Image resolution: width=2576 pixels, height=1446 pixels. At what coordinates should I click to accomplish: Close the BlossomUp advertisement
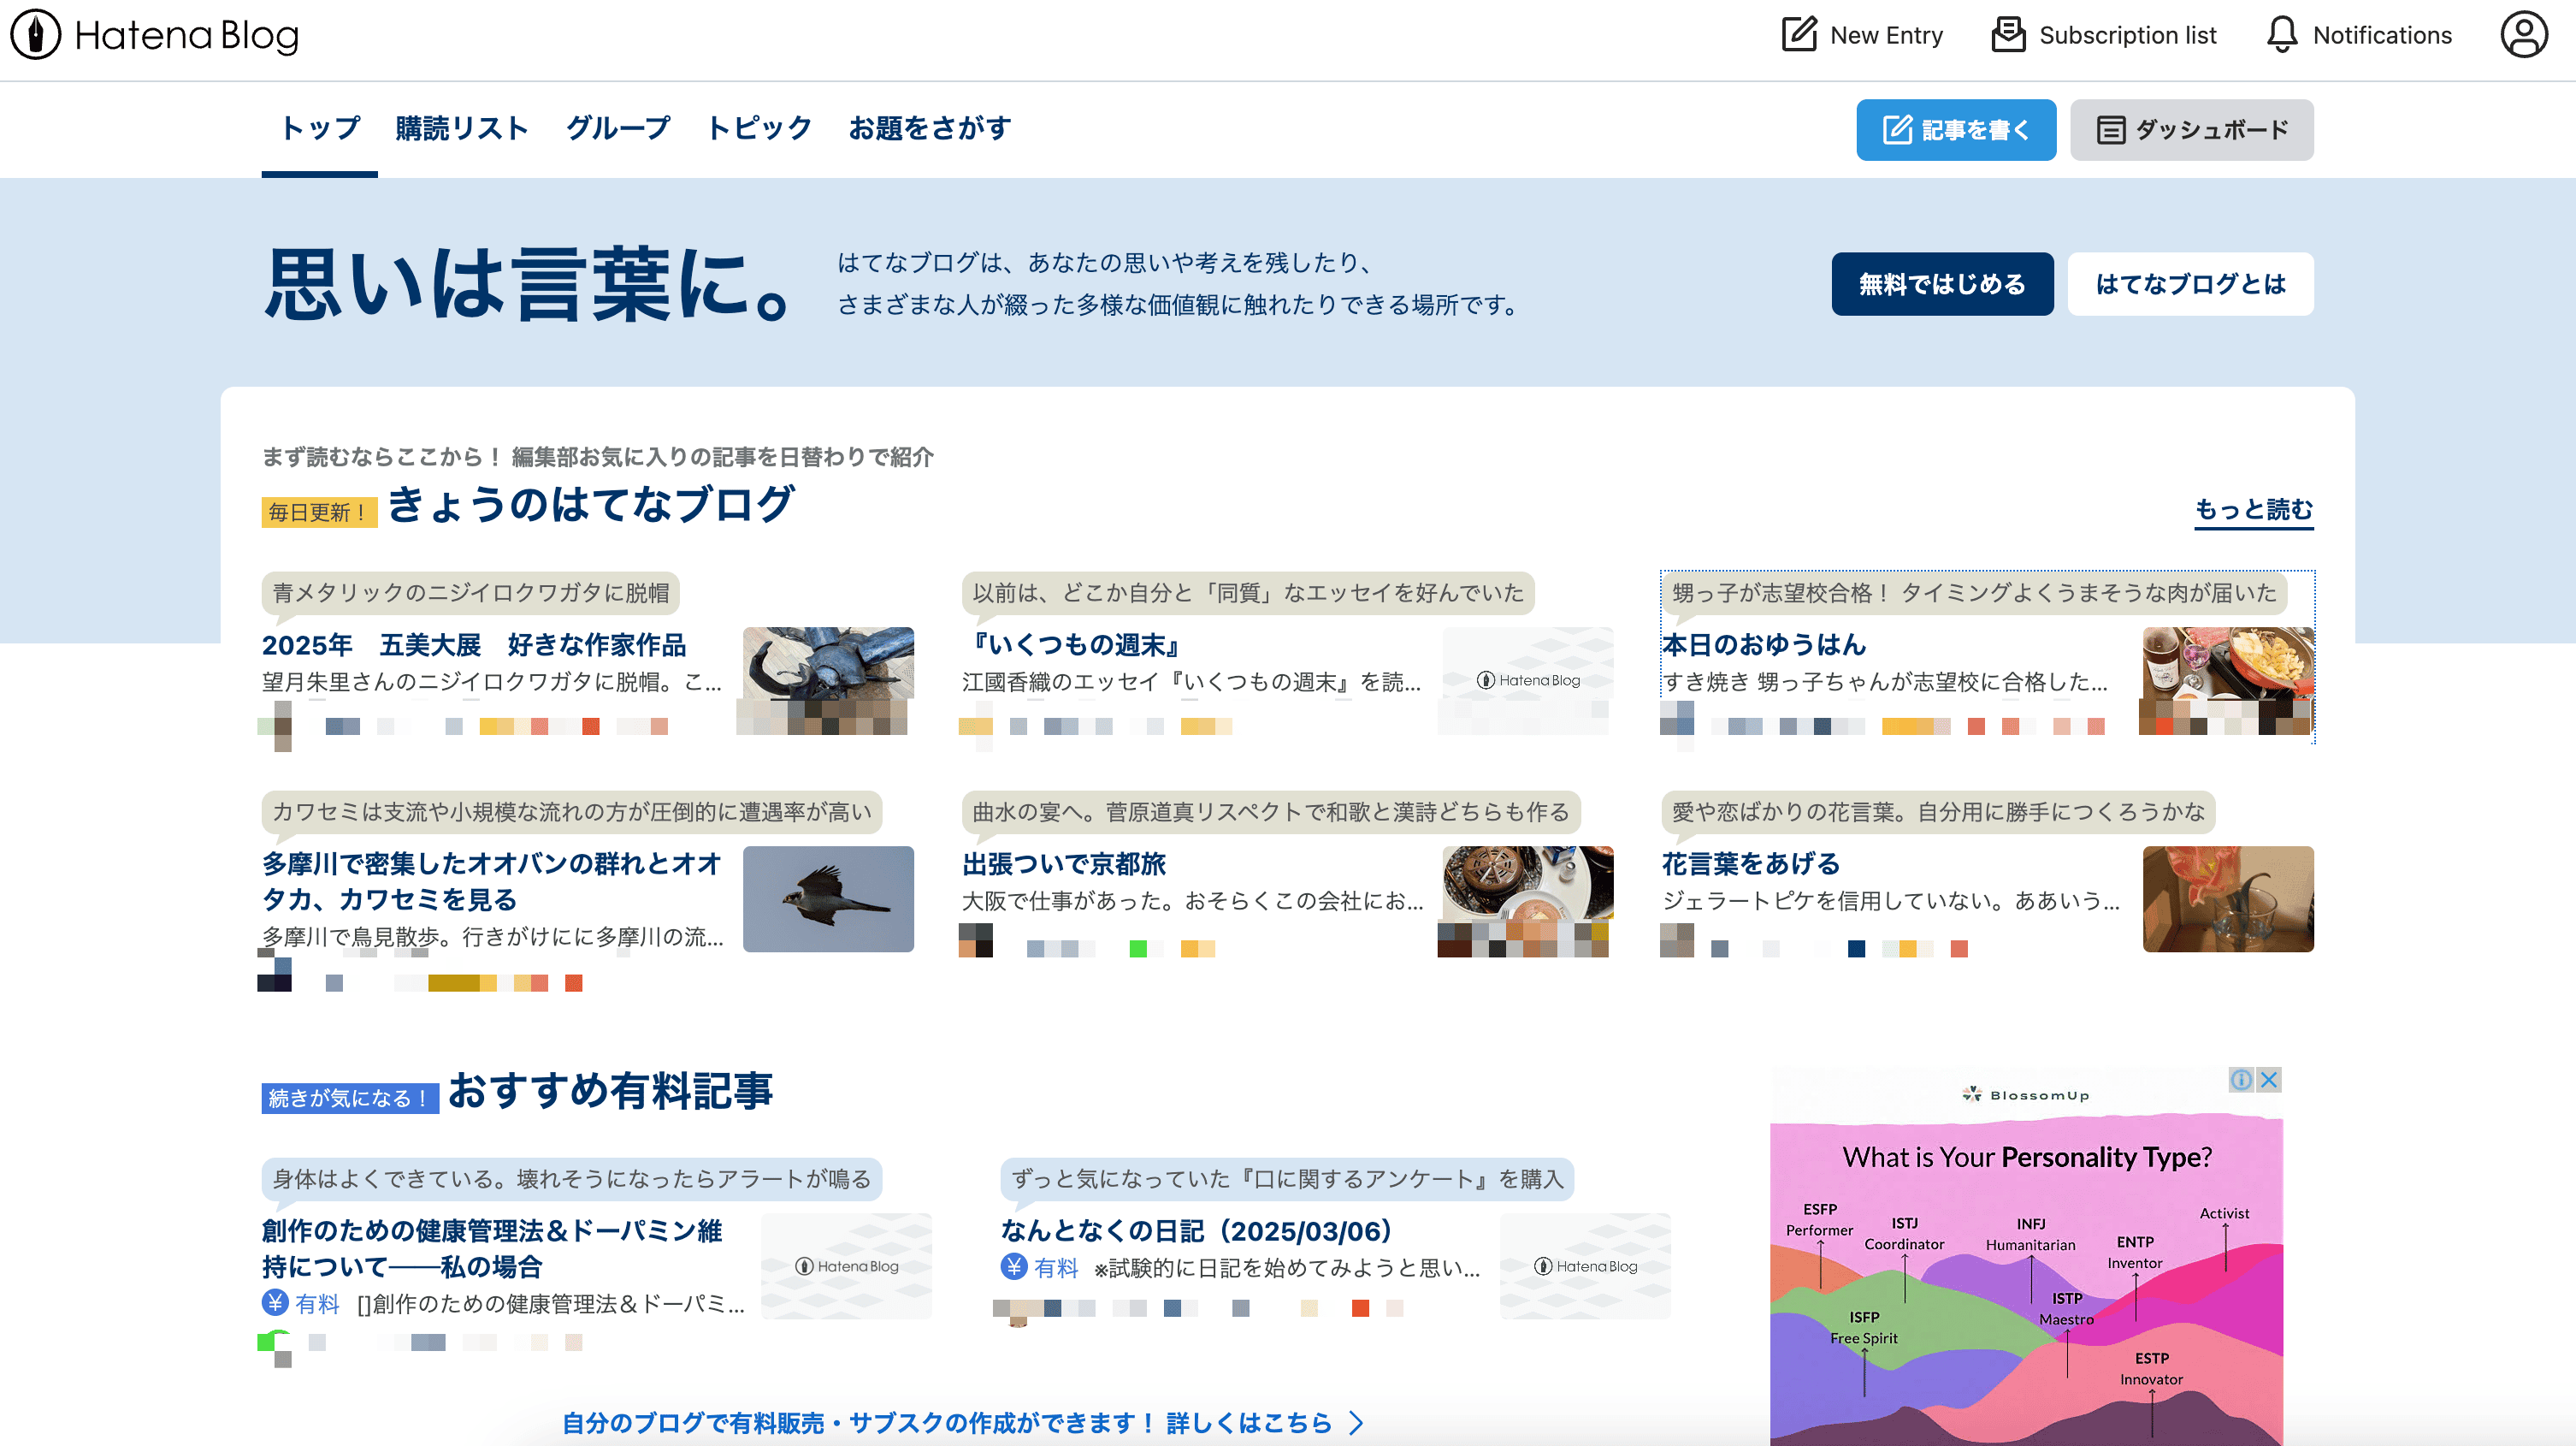[2270, 1080]
